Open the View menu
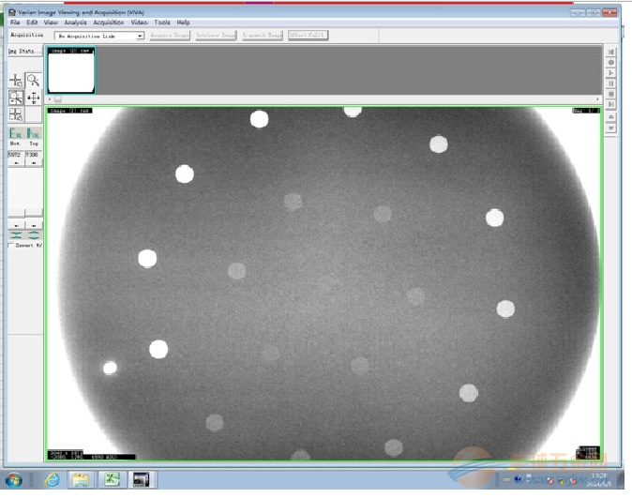The image size is (632, 498). (51, 23)
